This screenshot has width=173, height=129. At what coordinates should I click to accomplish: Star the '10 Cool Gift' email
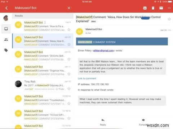point(69,118)
